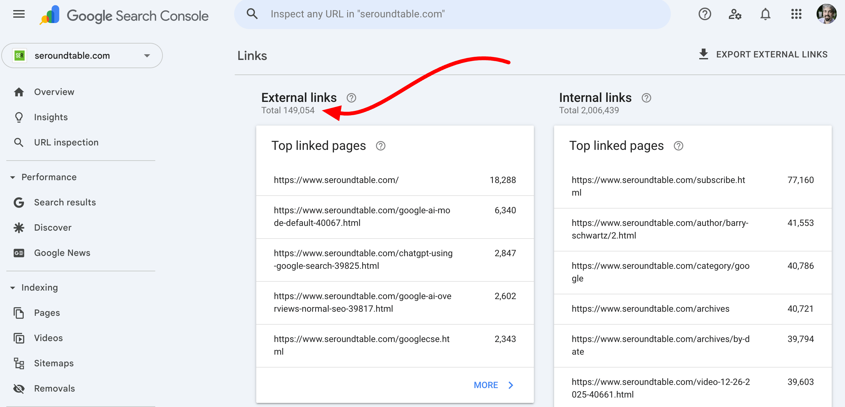Select Overview in the sidebar

pyautogui.click(x=54, y=91)
